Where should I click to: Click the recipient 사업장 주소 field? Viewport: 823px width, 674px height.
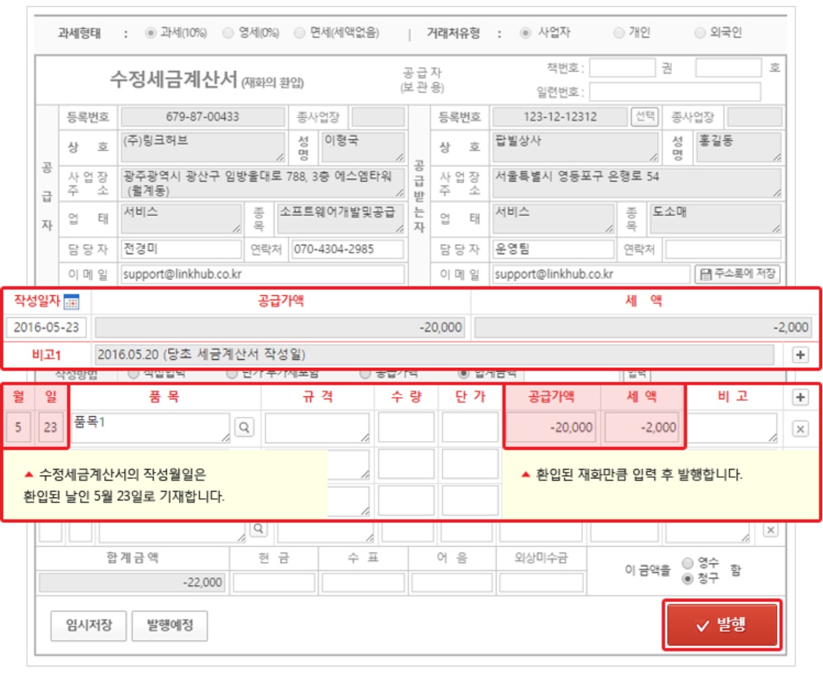pos(637,183)
